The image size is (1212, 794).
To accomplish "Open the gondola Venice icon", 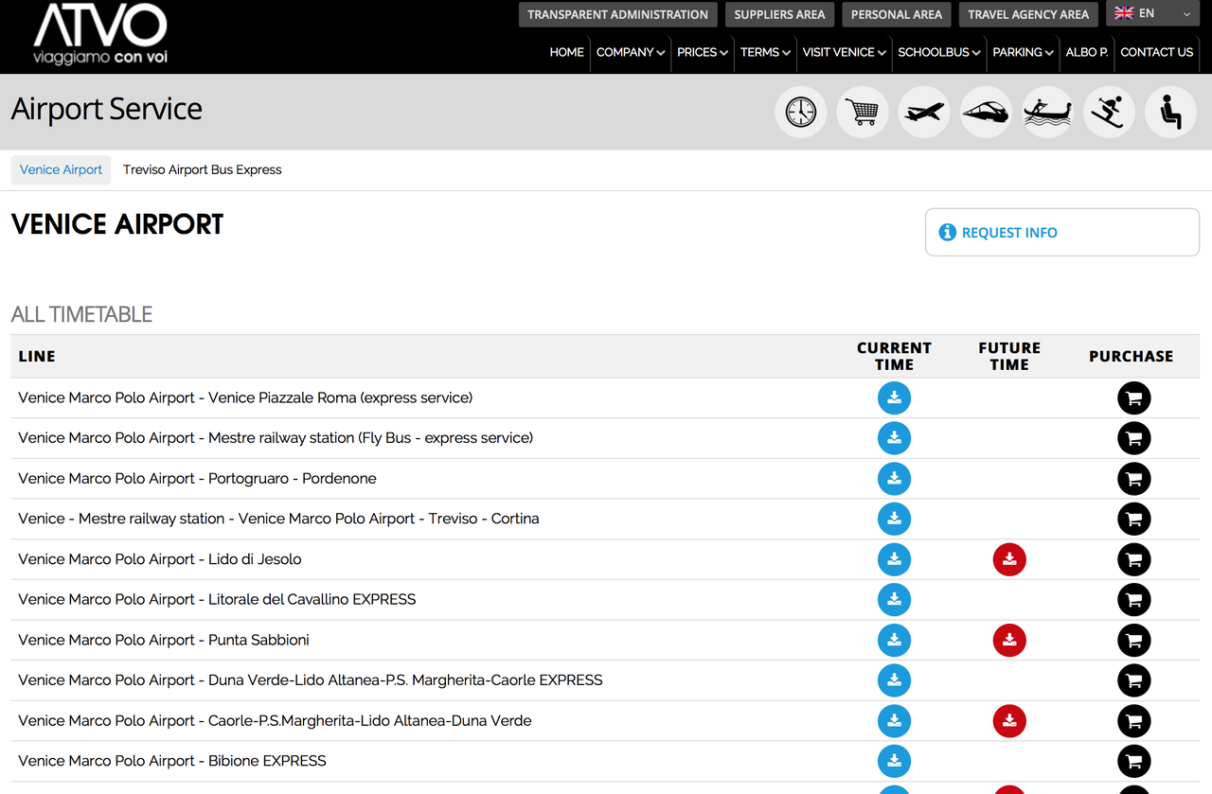I will 1047,112.
